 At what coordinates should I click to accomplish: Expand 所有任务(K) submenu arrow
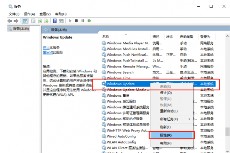(189, 119)
